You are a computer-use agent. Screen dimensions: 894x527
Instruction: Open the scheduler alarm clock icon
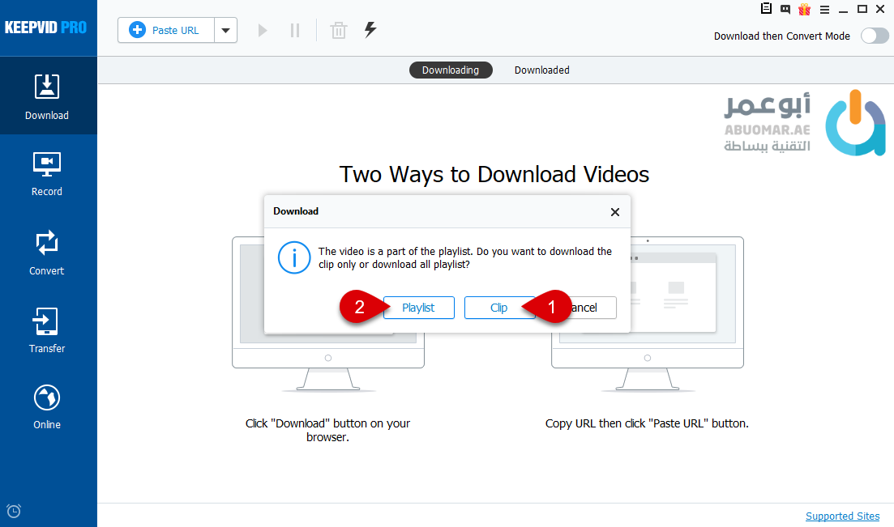pyautogui.click(x=14, y=511)
